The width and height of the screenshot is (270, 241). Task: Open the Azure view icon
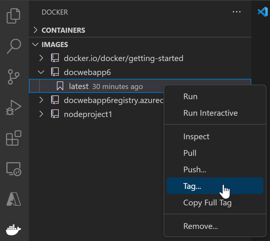tap(14, 199)
